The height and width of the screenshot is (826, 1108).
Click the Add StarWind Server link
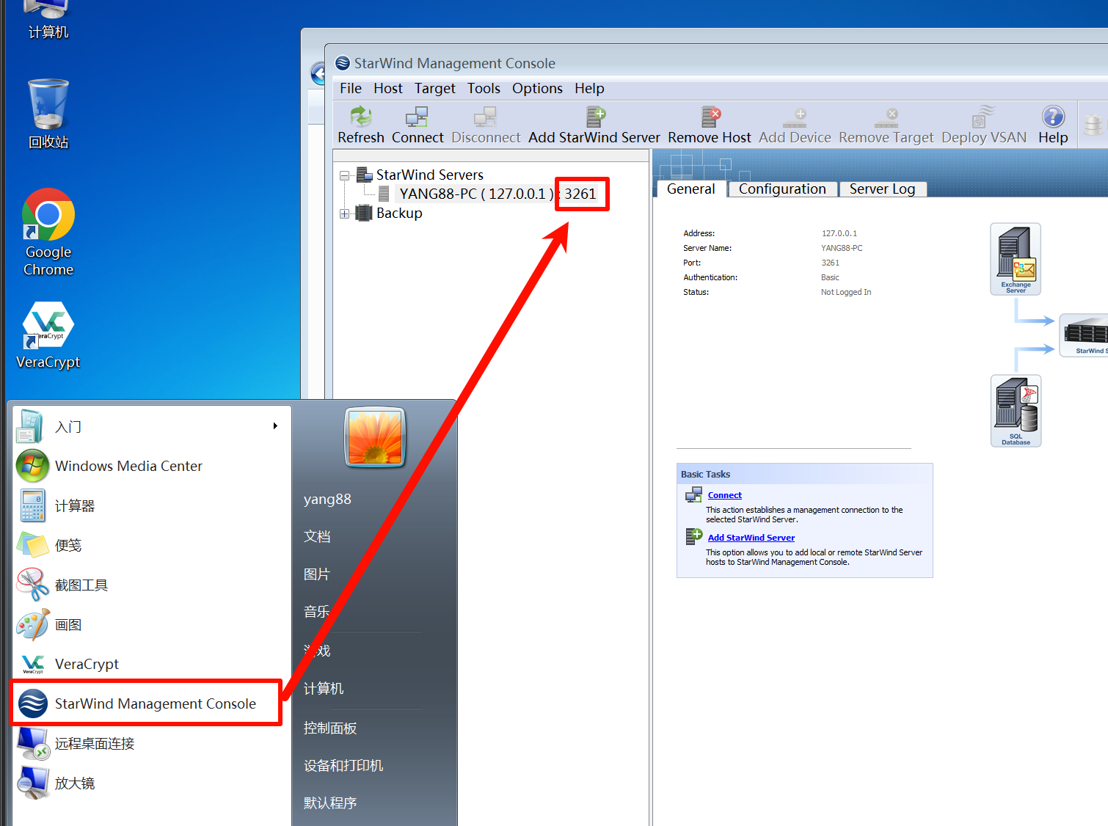(751, 538)
